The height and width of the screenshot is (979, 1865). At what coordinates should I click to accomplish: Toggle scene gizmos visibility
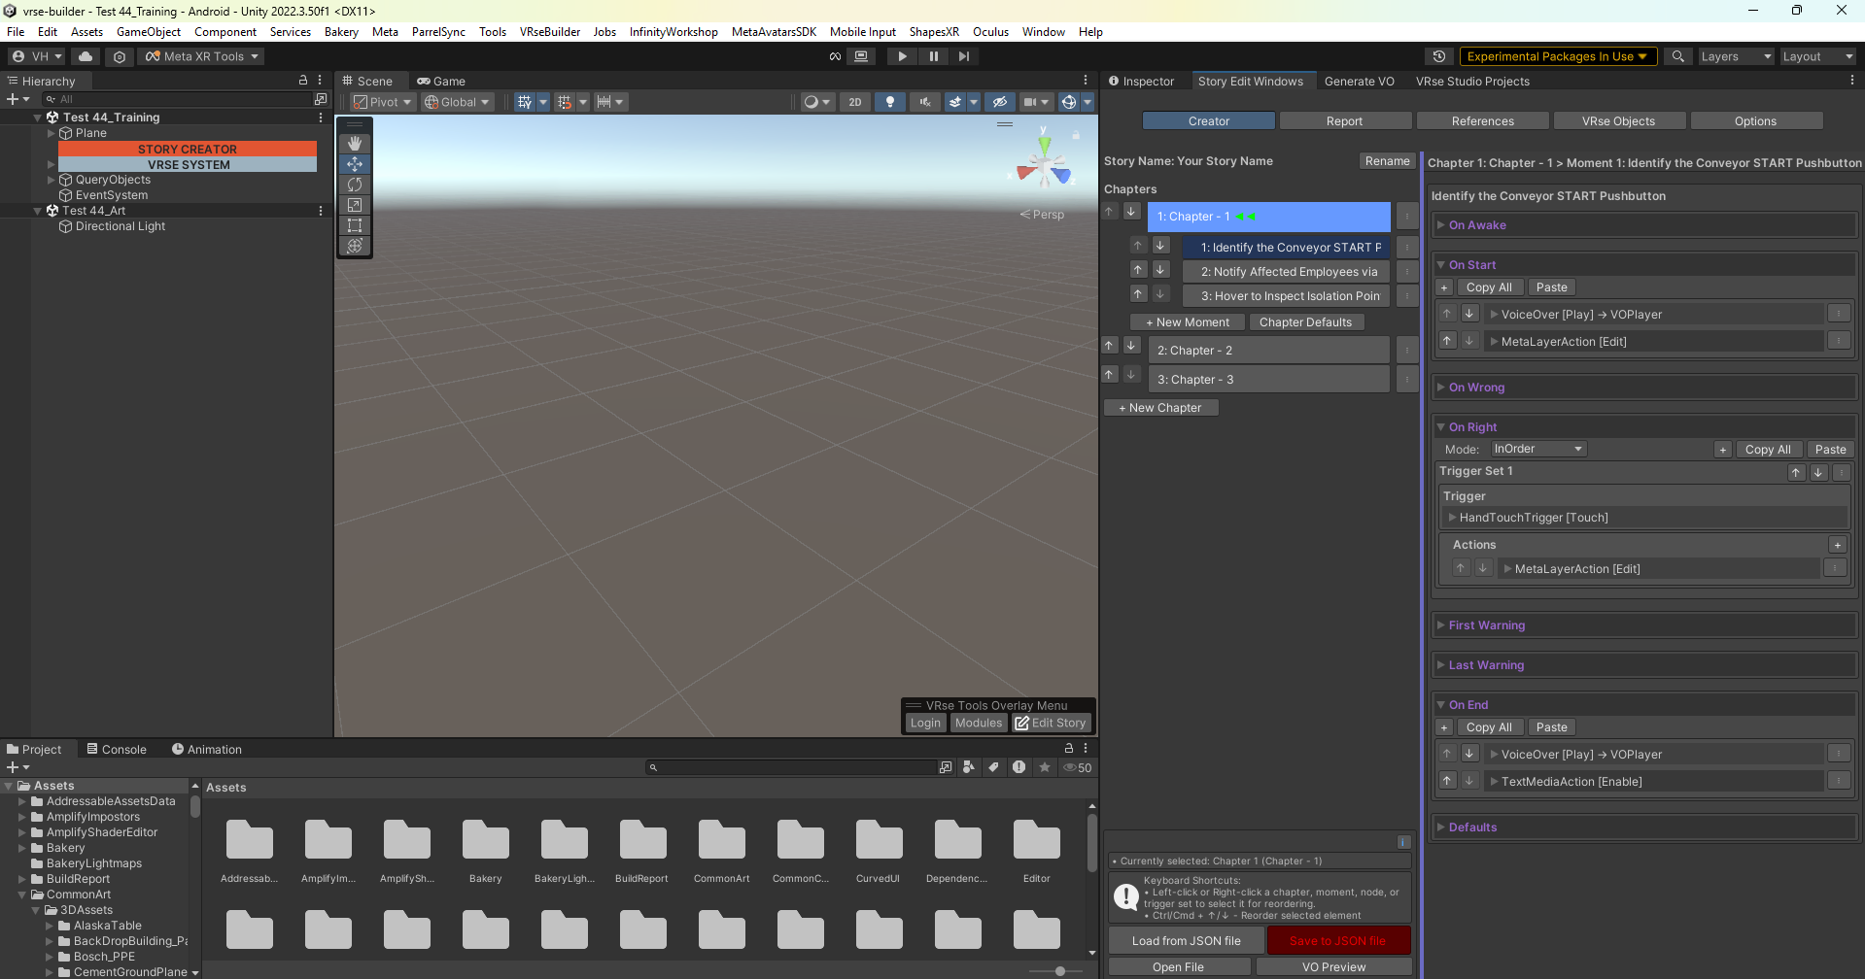(1068, 102)
